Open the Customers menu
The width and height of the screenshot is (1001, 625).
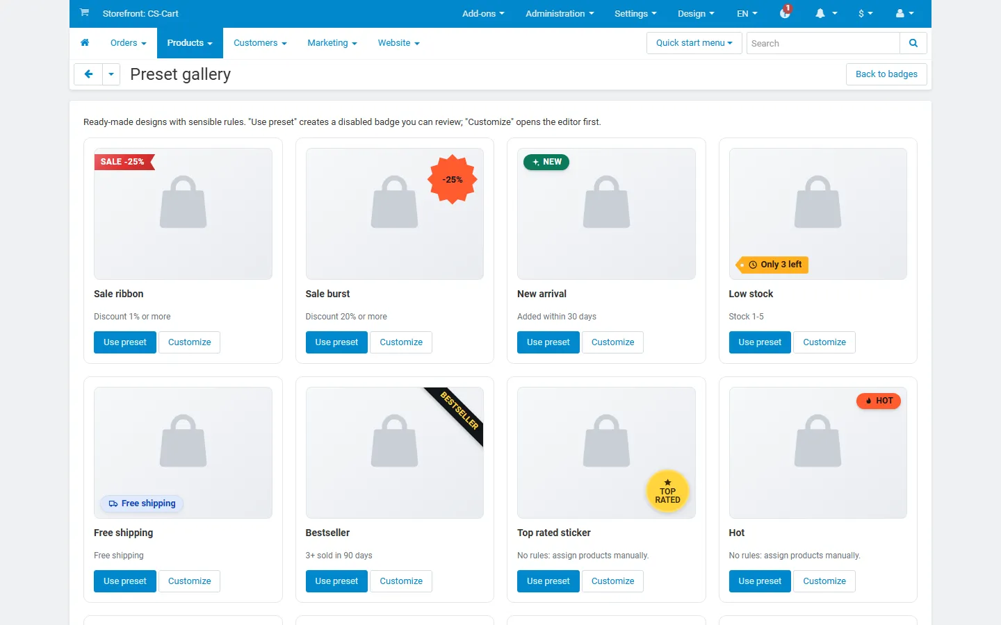coord(260,43)
